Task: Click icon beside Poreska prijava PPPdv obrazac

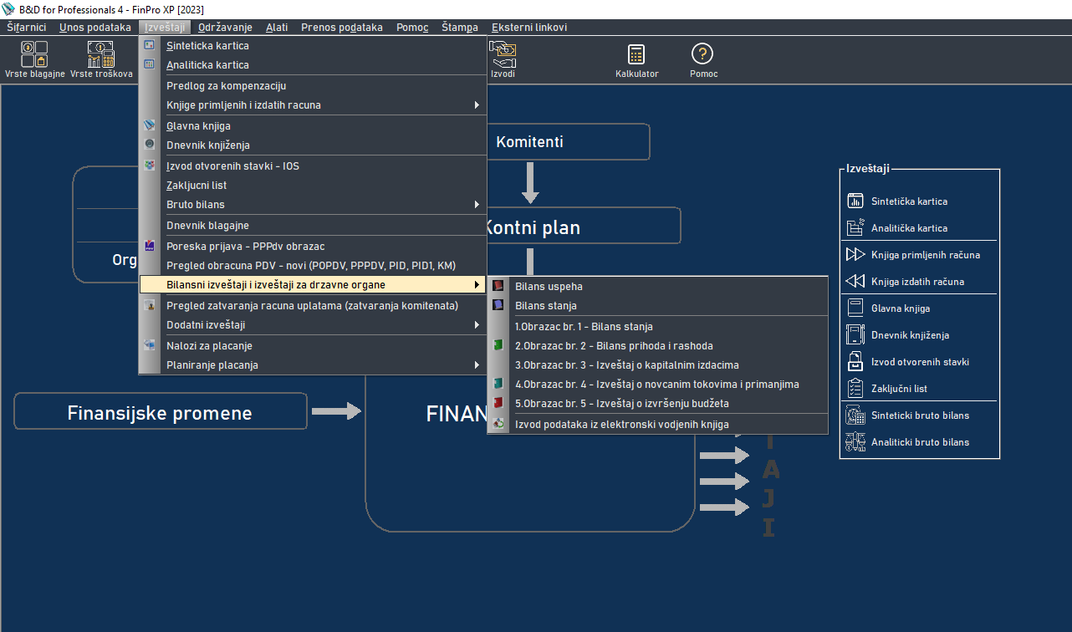Action: point(150,246)
